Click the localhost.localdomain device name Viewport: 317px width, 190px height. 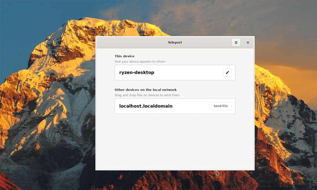[146, 106]
